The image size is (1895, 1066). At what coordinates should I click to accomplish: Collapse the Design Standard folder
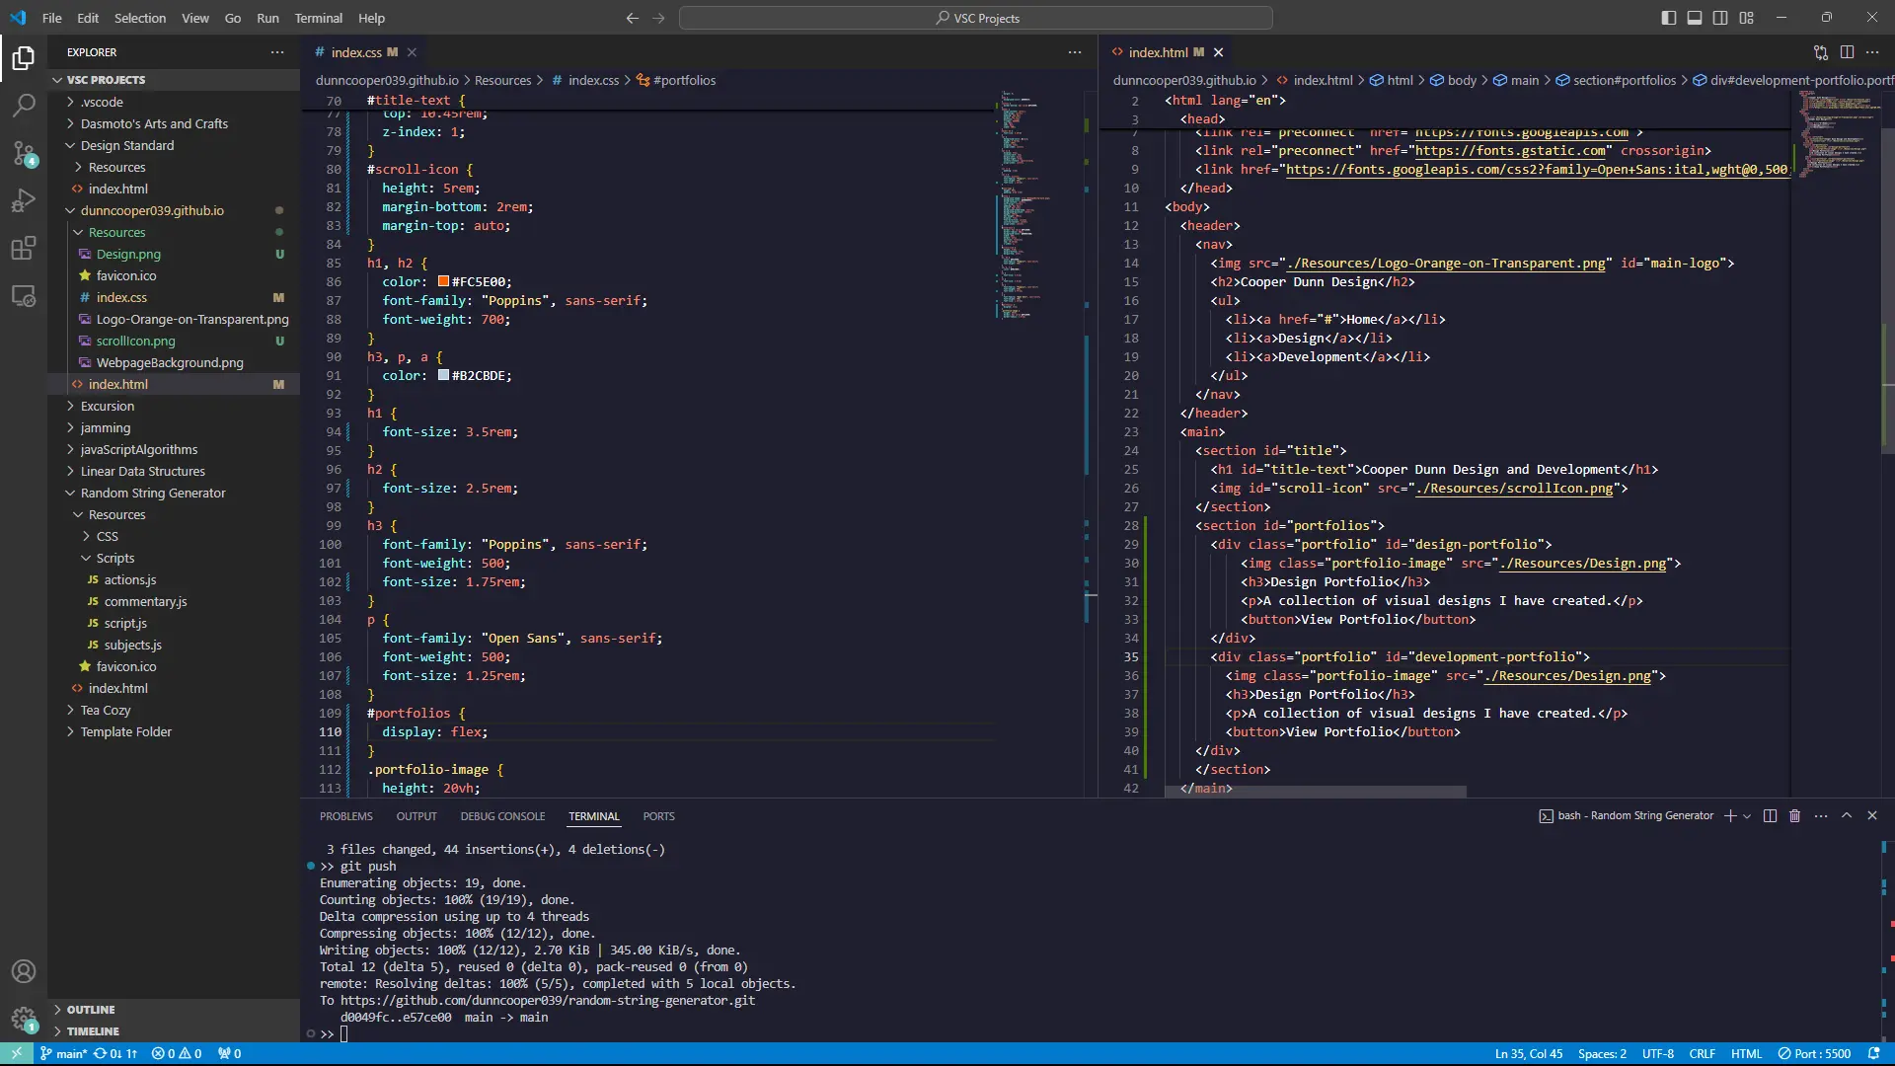(174, 145)
